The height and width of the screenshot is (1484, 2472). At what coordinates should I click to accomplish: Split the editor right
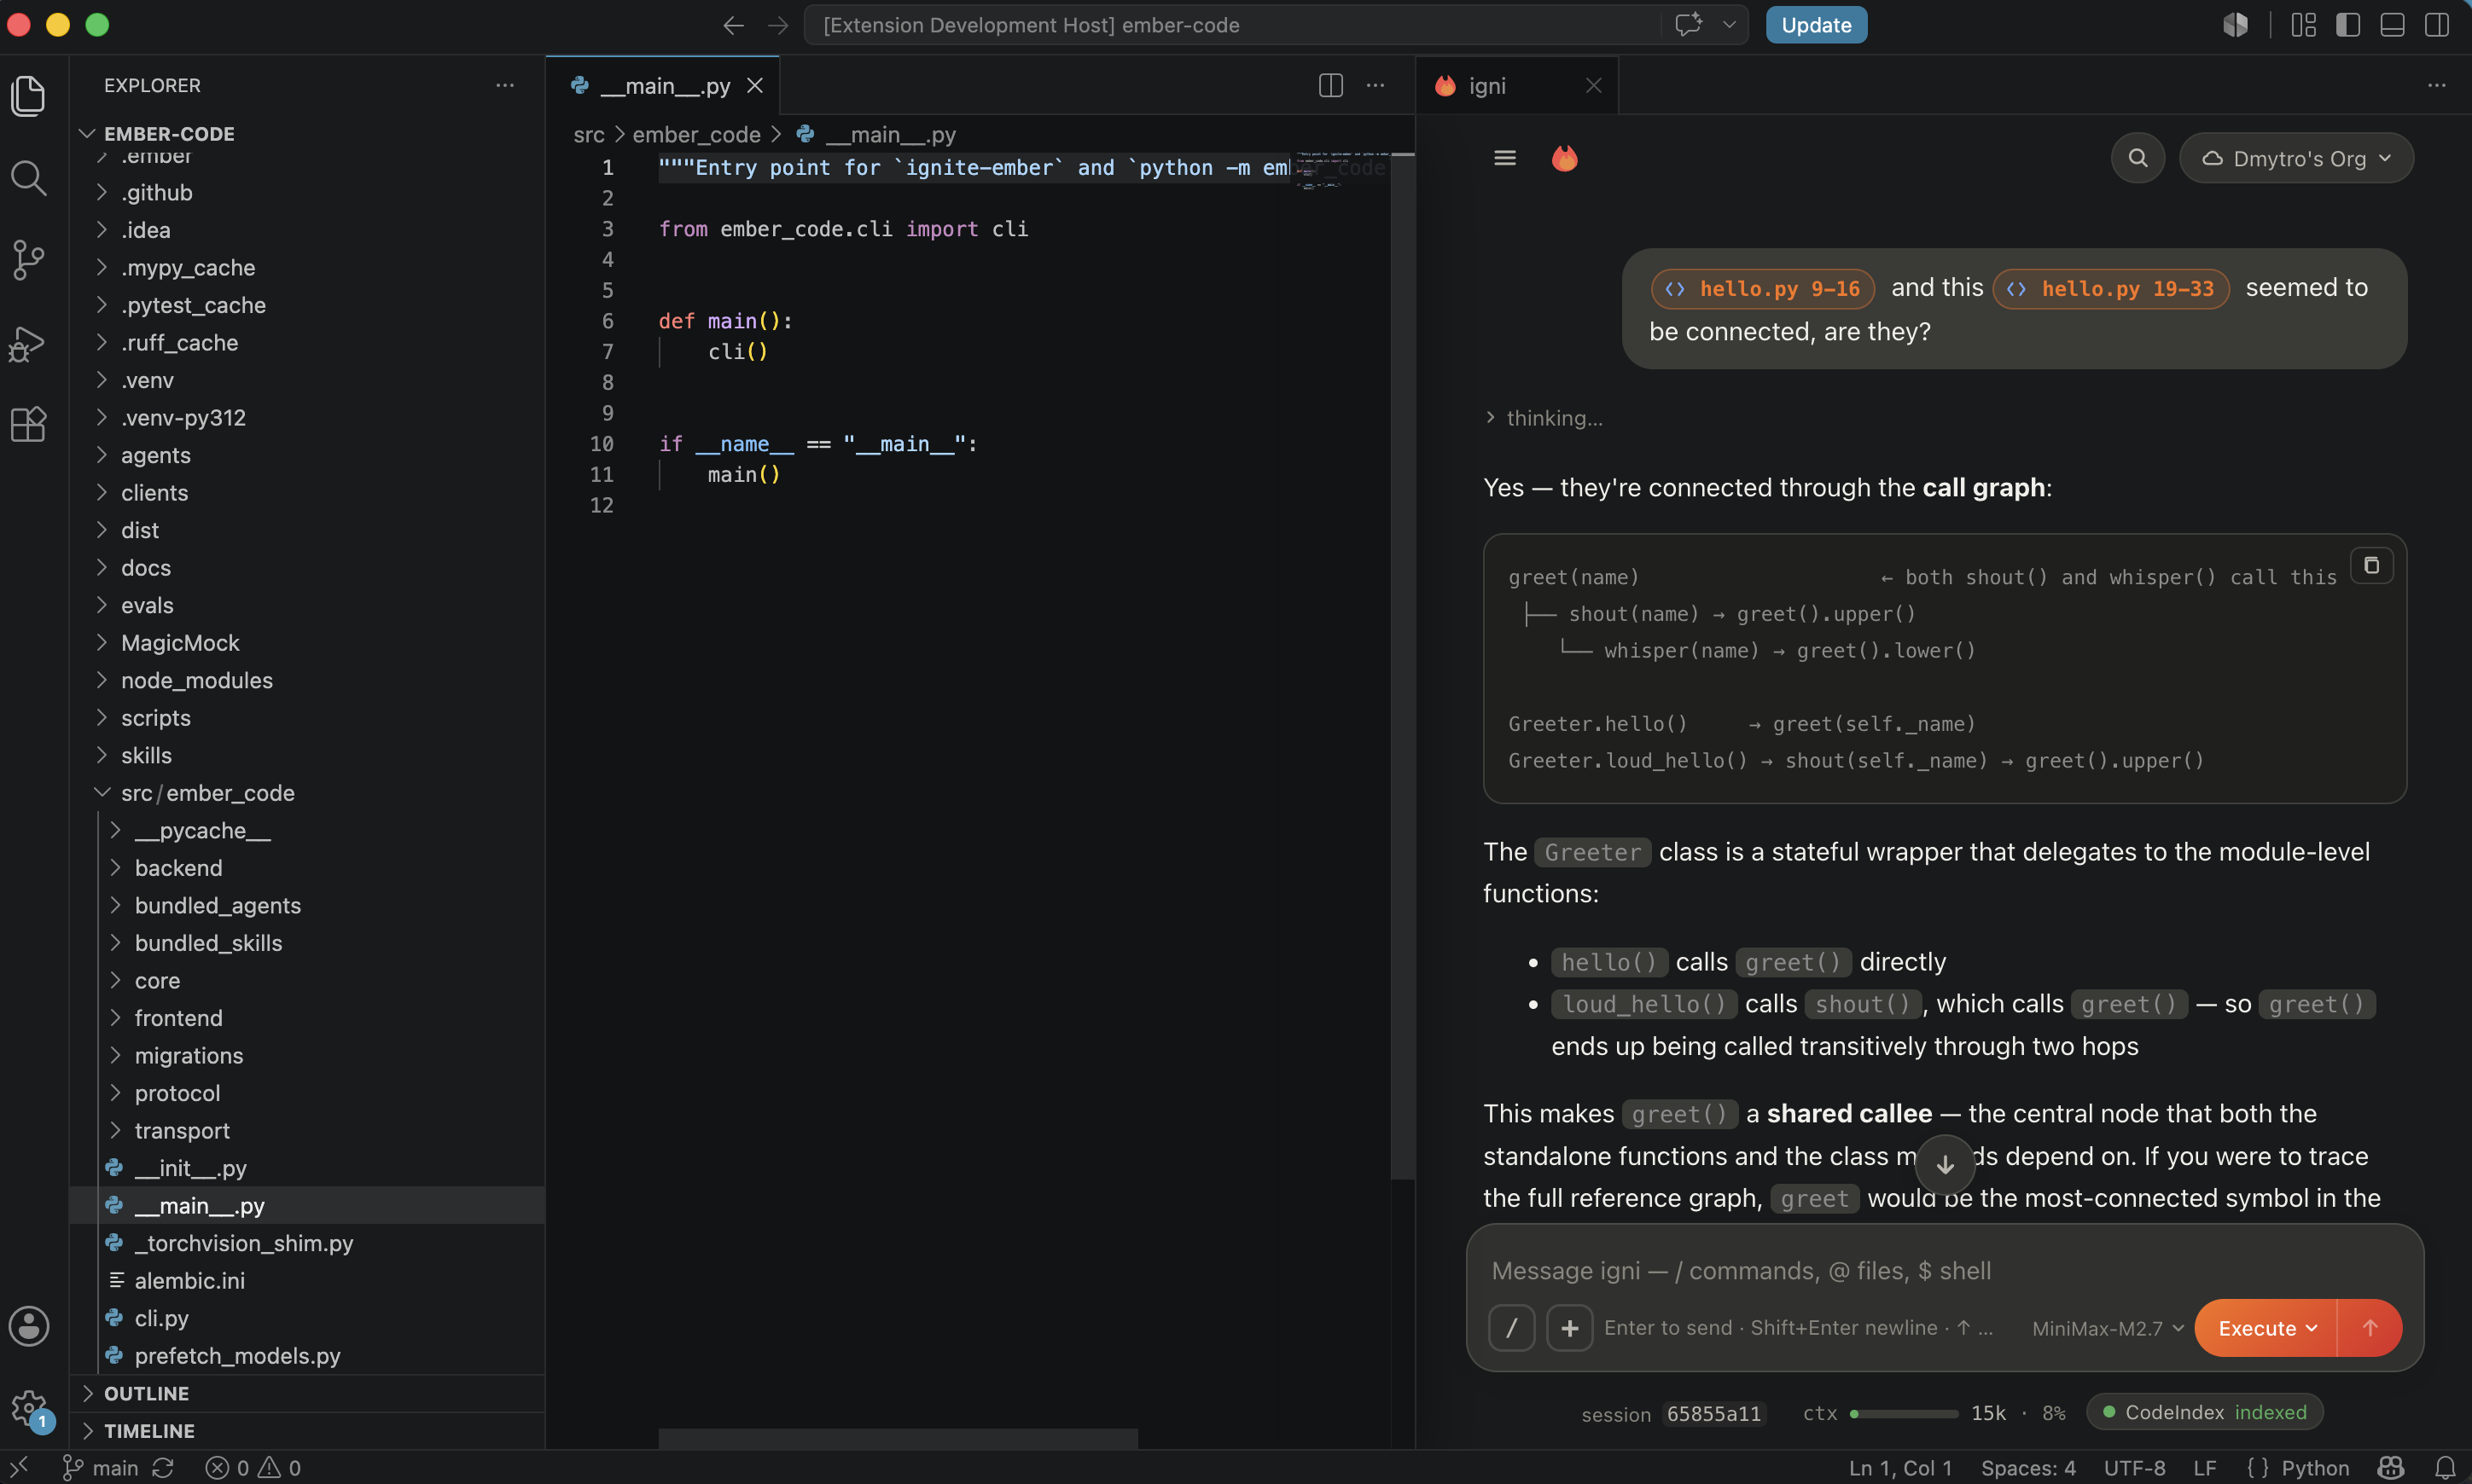pyautogui.click(x=1330, y=86)
